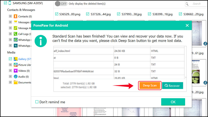Click the '9...20.jpg' file name
This screenshot has width=208, height=117.
(x=198, y=92)
